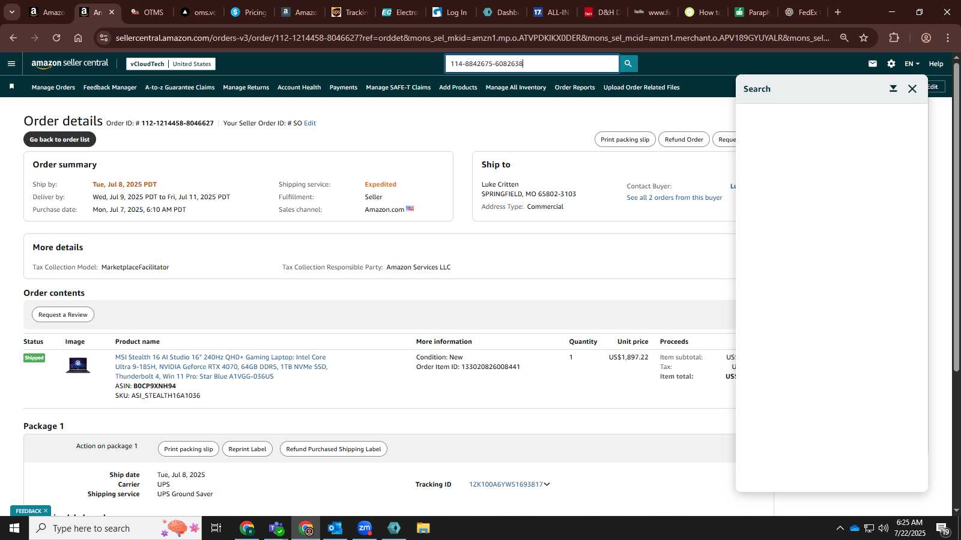Open Account Health menu

point(299,88)
